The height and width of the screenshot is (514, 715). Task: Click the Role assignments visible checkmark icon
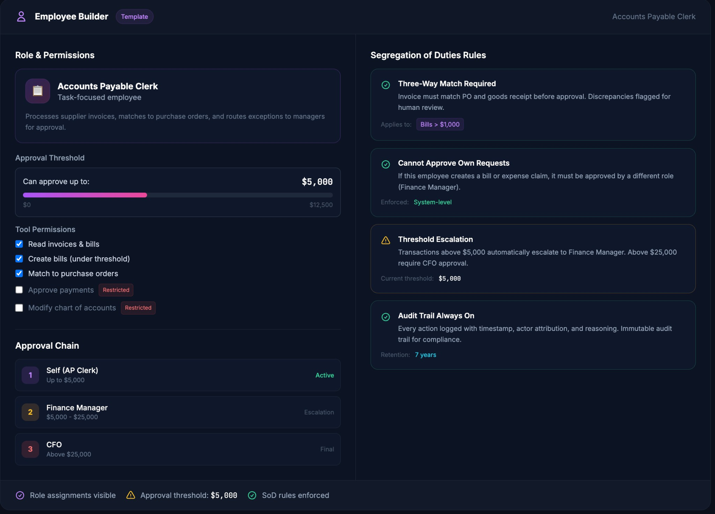[20, 495]
